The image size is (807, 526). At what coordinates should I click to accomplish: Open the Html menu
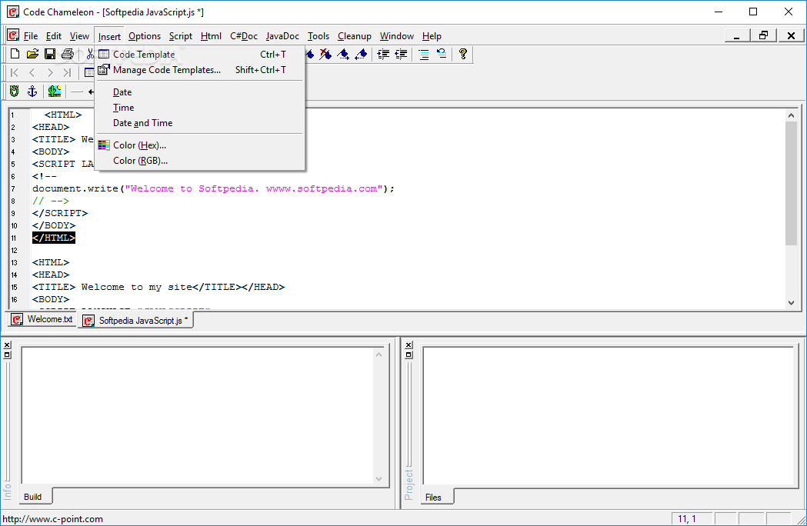211,36
